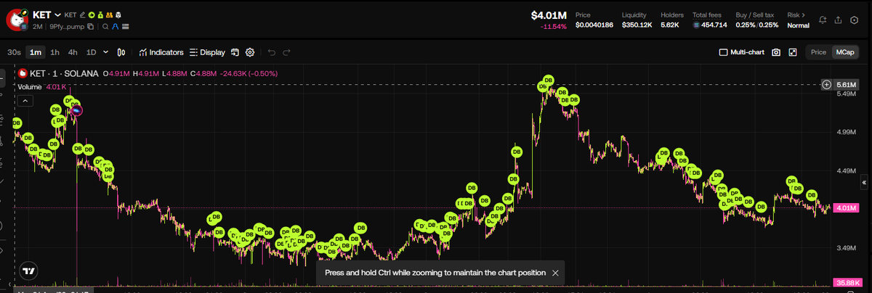Open price alerts bell icon
The height and width of the screenshot is (293, 872).
pos(823,20)
